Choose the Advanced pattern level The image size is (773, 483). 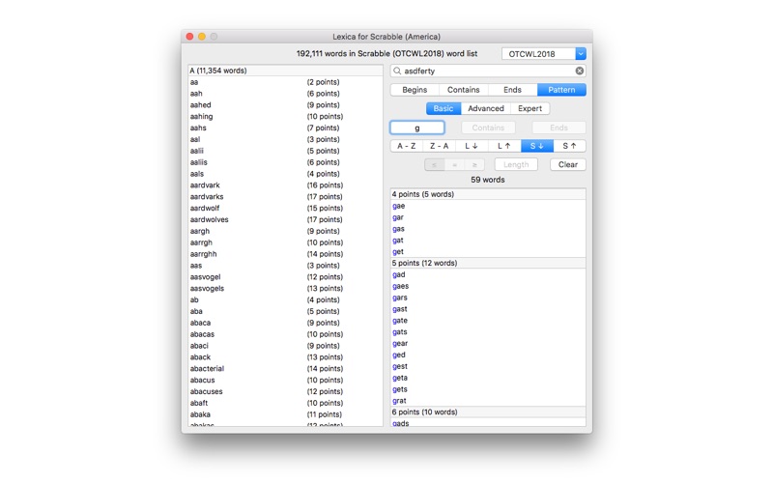click(486, 108)
